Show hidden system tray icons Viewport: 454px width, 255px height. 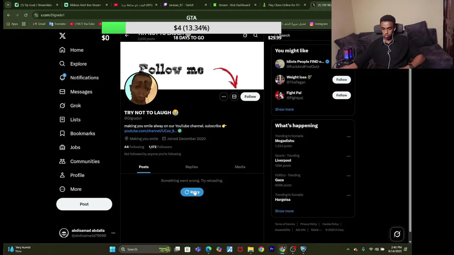[348, 249]
